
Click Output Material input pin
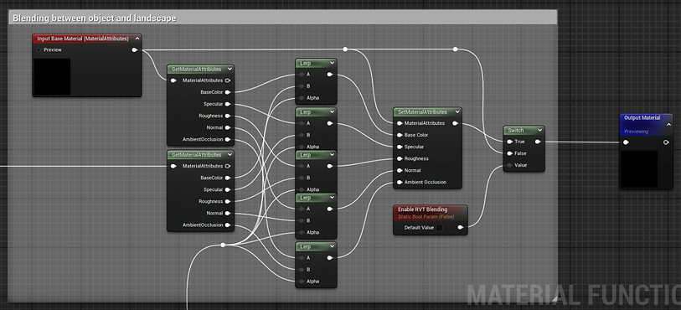(626, 142)
